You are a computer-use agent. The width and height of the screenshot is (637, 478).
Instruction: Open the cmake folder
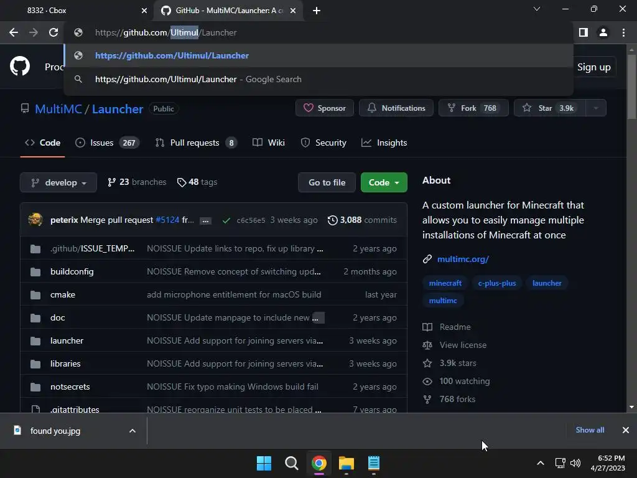click(63, 294)
